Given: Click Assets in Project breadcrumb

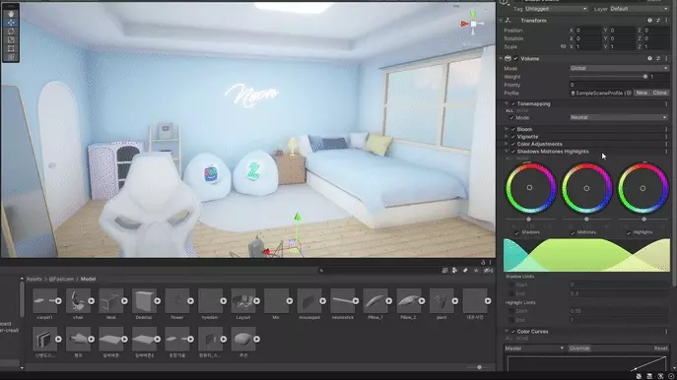Looking at the screenshot, I should pos(34,279).
